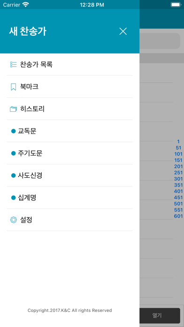Screen dimensions: 184x327
Task: Tap the blue dot beside 주기도문
Action: point(13,153)
